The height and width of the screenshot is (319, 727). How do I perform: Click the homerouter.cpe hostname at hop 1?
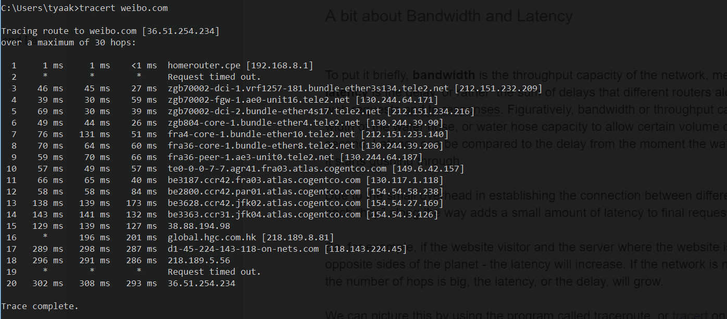pyautogui.click(x=204, y=66)
